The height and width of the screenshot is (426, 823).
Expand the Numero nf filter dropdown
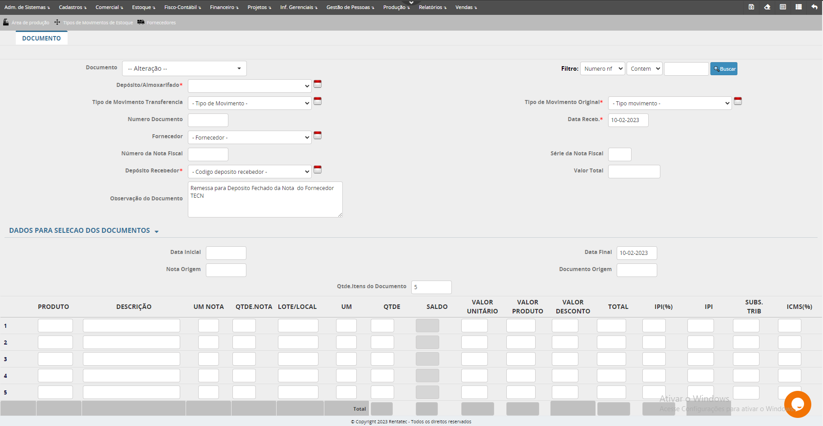click(x=603, y=68)
